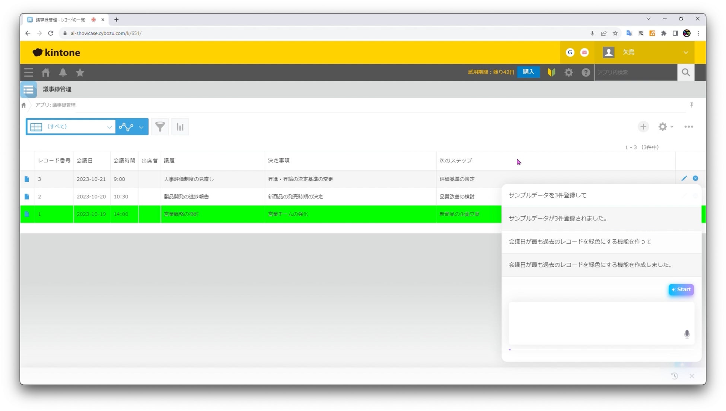Viewport: 726px width, 411px height.
Task: Open the bar chart aggregate icon
Action: click(x=180, y=127)
